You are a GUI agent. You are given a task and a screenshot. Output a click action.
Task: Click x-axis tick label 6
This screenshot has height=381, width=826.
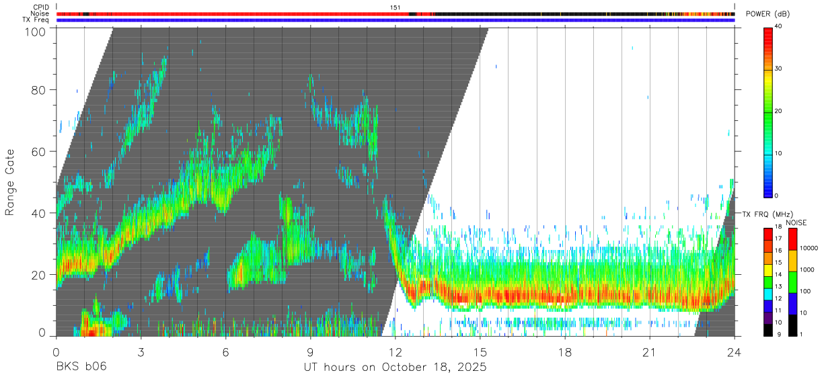pos(225,351)
